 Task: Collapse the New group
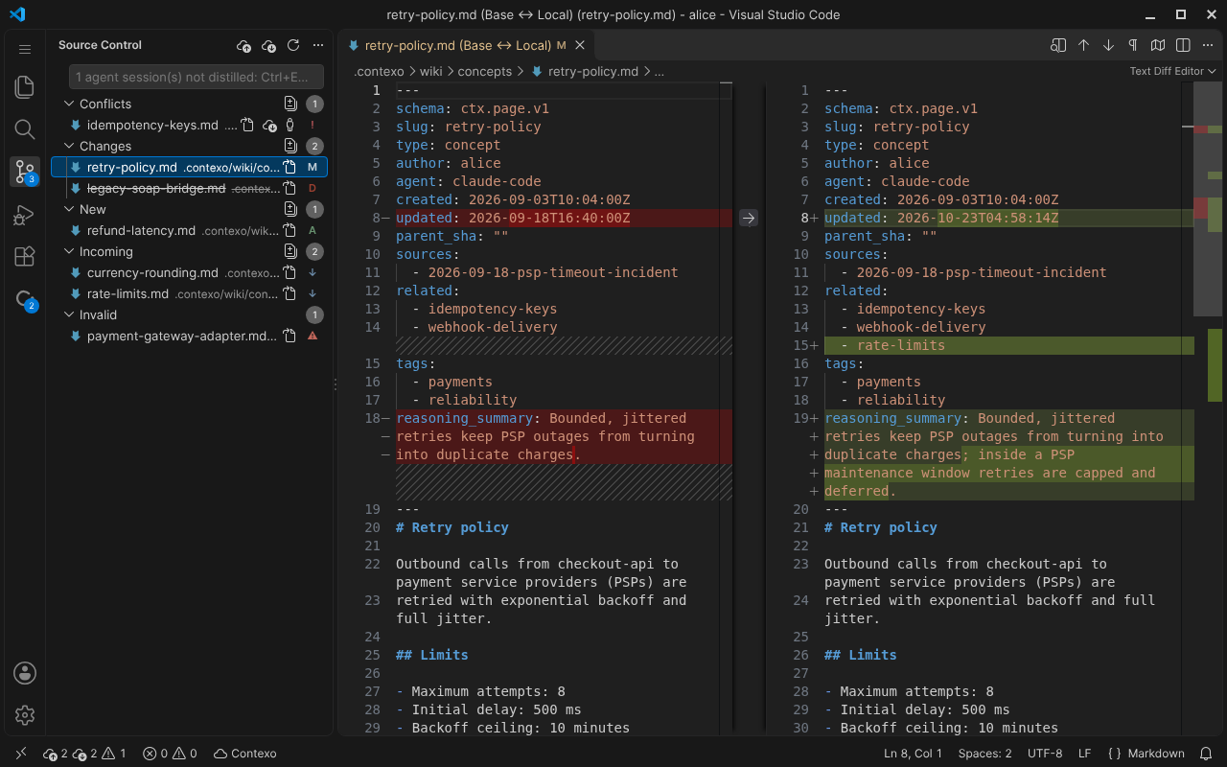pyautogui.click(x=69, y=210)
